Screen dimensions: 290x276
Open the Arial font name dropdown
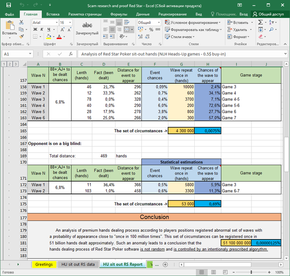click(57, 22)
